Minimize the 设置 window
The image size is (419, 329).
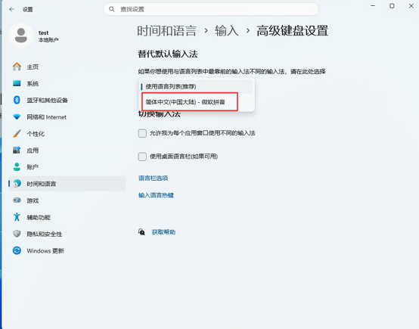(x=373, y=6)
